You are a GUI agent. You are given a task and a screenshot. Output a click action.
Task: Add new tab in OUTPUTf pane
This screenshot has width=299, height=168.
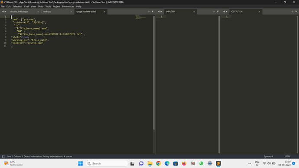pos(292,12)
